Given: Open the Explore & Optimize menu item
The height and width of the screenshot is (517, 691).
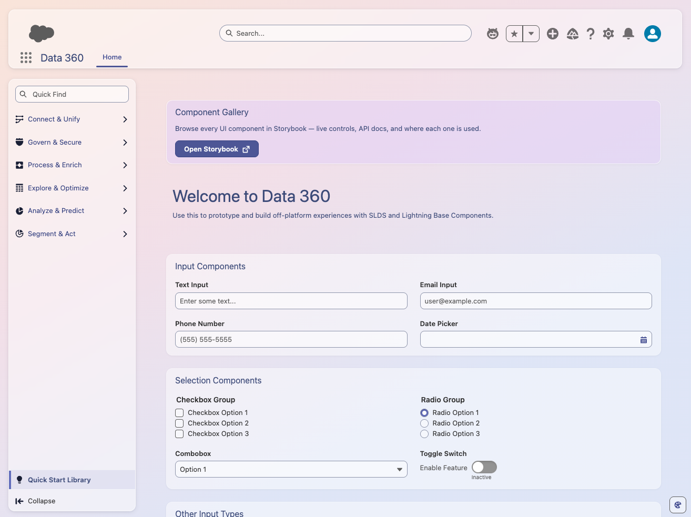Looking at the screenshot, I should (72, 188).
